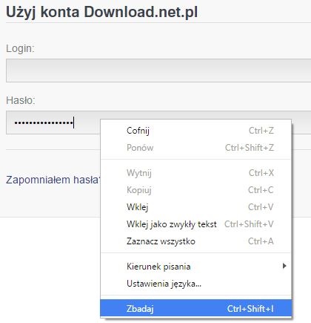Choose Cofnij from the context menu
The height and width of the screenshot is (323, 311).
(x=196, y=131)
